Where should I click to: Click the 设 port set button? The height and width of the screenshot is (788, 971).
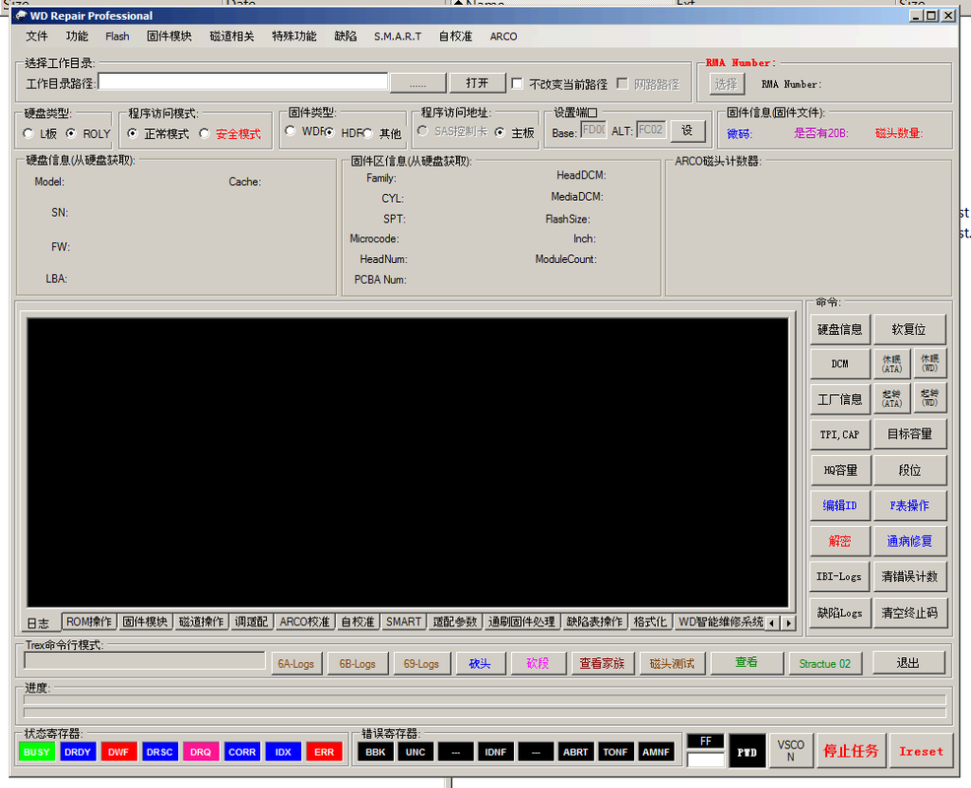point(687,130)
